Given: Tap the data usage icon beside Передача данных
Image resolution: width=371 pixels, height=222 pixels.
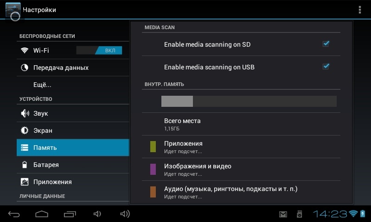Looking at the screenshot, I should pyautogui.click(x=25, y=68).
